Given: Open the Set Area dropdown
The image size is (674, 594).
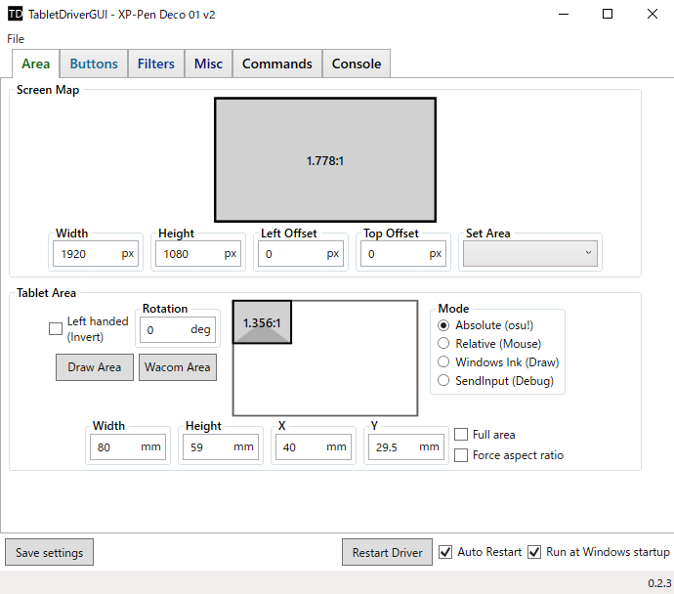Looking at the screenshot, I should (530, 254).
